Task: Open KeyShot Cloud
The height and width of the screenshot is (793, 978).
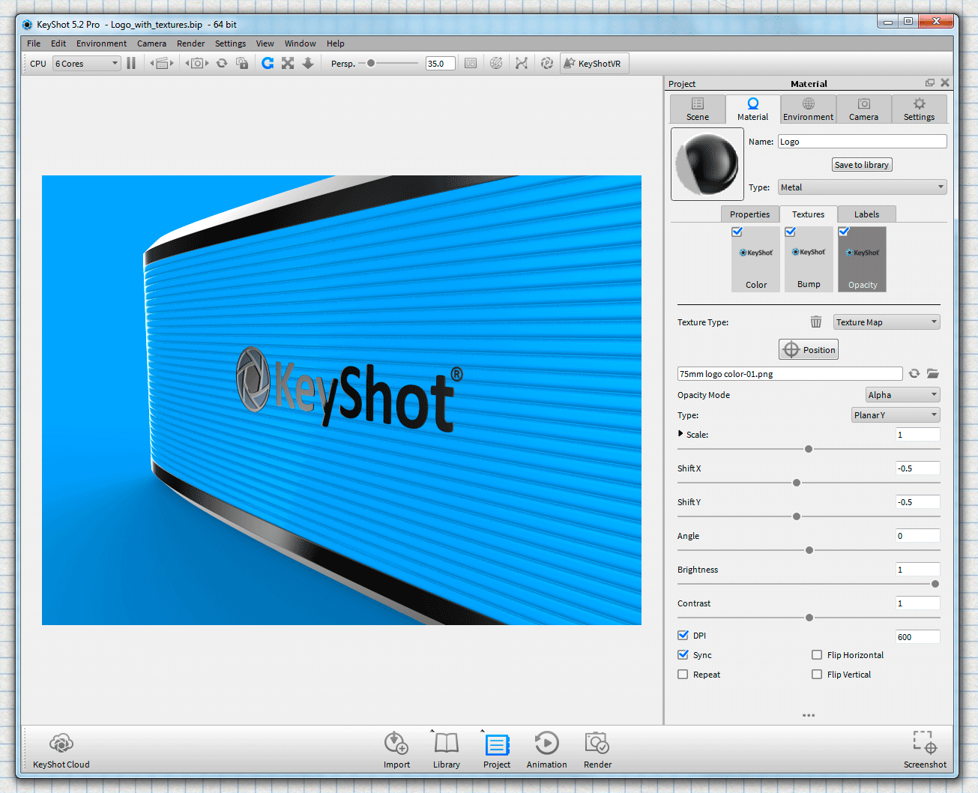Action: (x=61, y=750)
